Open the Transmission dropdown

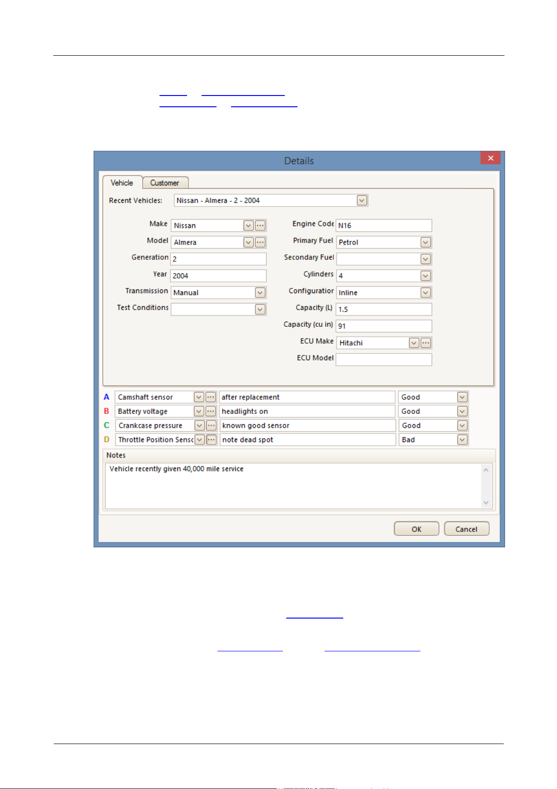(260, 293)
